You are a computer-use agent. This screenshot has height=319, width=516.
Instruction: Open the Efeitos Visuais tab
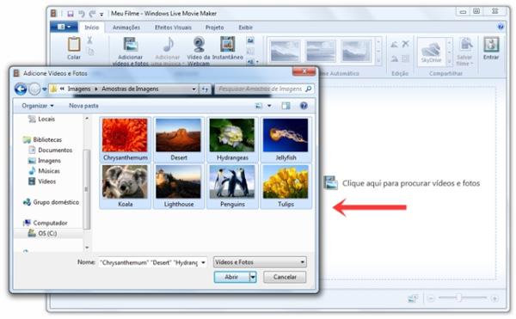pyautogui.click(x=173, y=28)
